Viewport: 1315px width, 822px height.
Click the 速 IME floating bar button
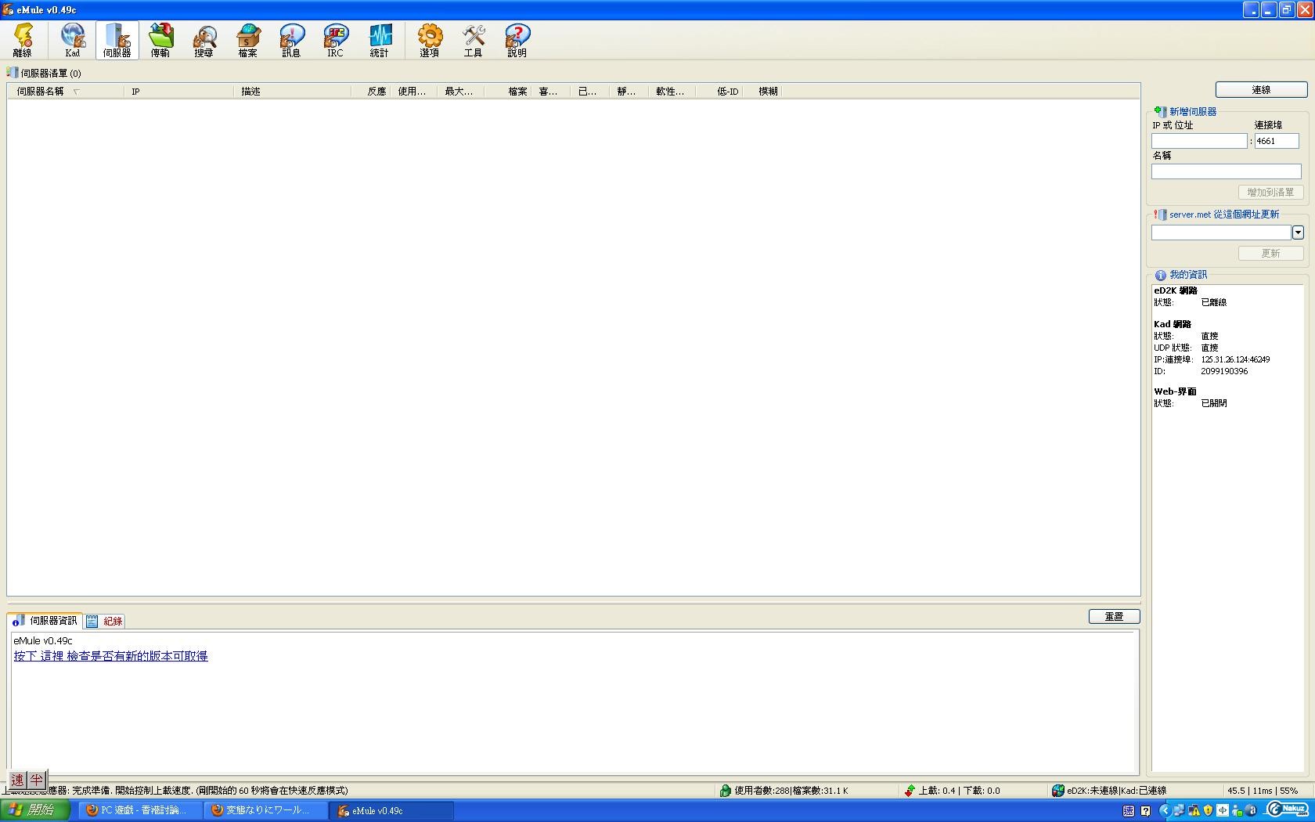tap(17, 780)
